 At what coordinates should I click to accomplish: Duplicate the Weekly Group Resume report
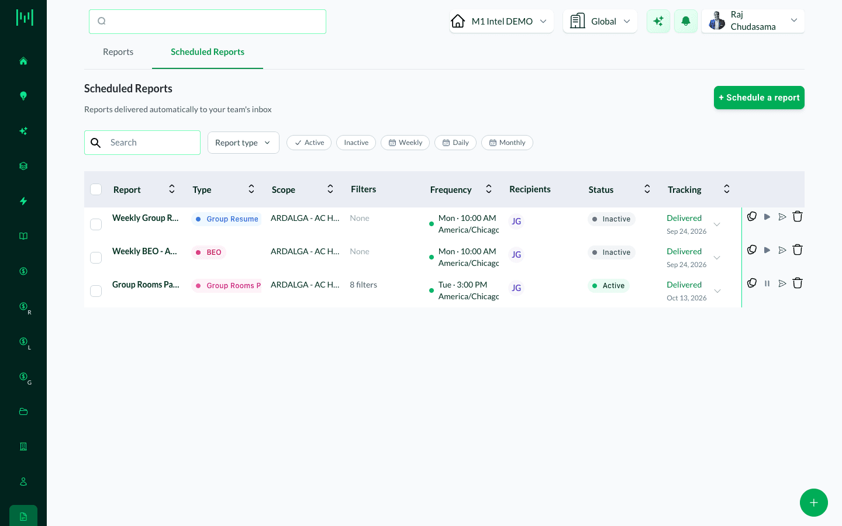(752, 217)
